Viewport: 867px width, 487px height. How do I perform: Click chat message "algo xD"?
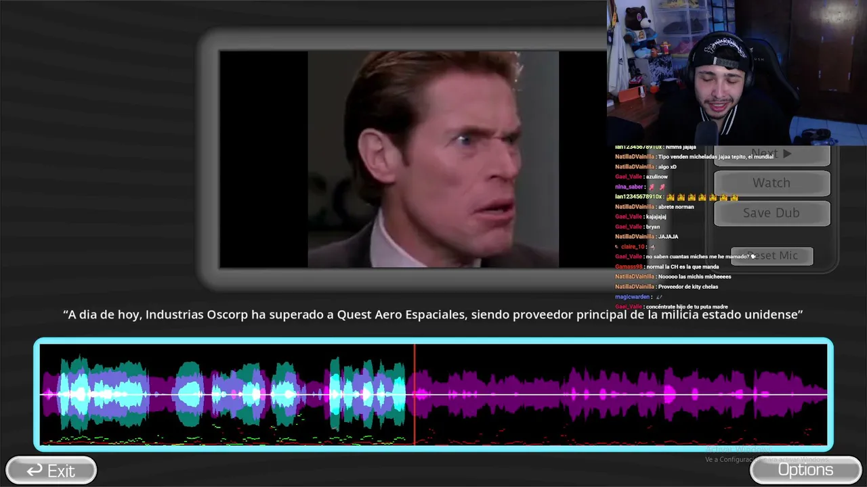point(667,167)
